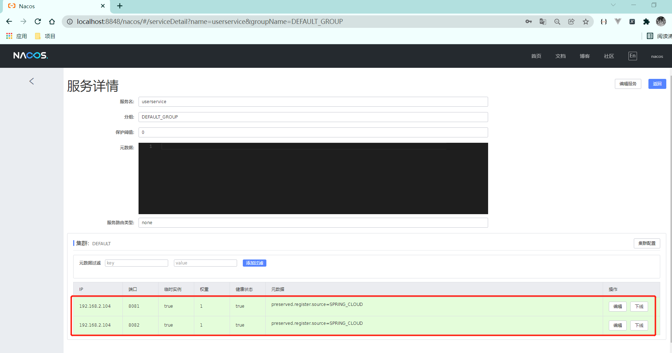Click the 服务详情 page heading
672x353 pixels.
click(93, 86)
